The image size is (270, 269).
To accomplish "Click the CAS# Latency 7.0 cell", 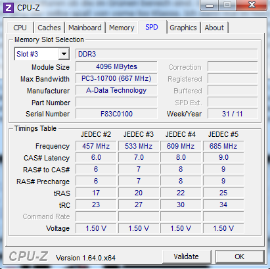I will coord(139,157).
